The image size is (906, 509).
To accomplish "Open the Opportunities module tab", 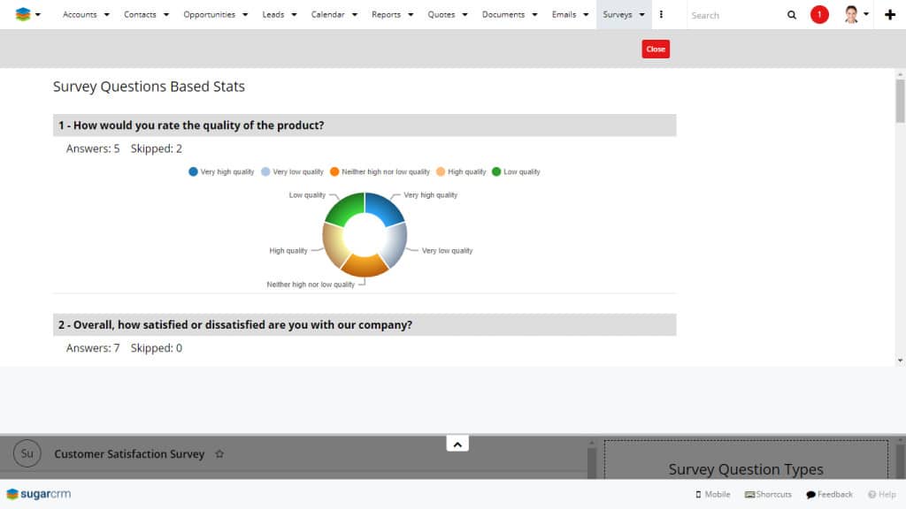I will point(209,14).
